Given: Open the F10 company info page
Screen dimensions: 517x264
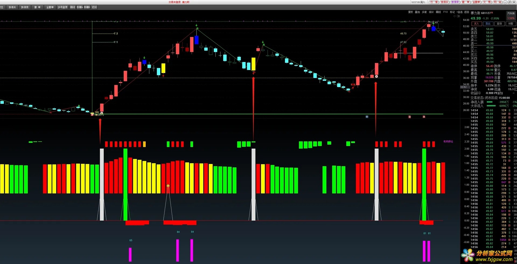Looking at the screenshot, I should click(x=445, y=12).
